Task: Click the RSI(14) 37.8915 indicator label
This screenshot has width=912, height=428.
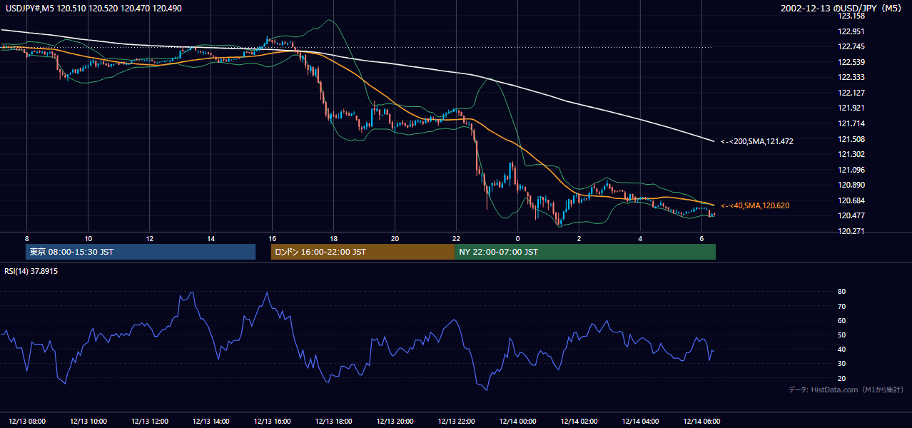Action: 31,271
